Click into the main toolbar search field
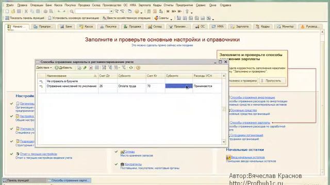Viewport: 330px width, 185px height. tap(92, 11)
